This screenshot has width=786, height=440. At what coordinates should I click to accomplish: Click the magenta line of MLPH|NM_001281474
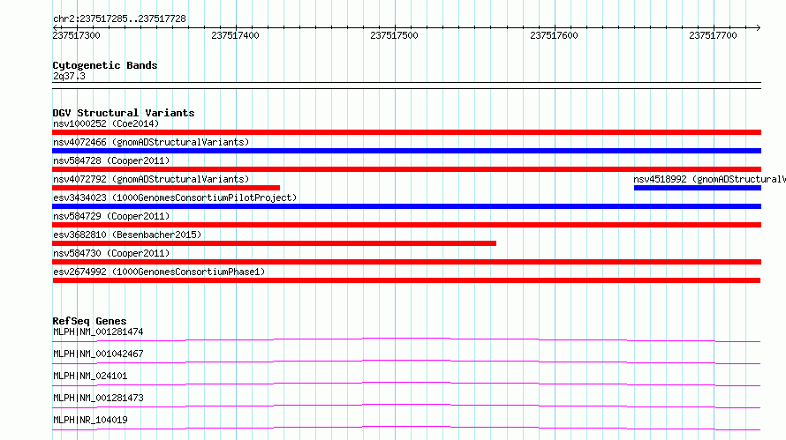tap(406, 340)
